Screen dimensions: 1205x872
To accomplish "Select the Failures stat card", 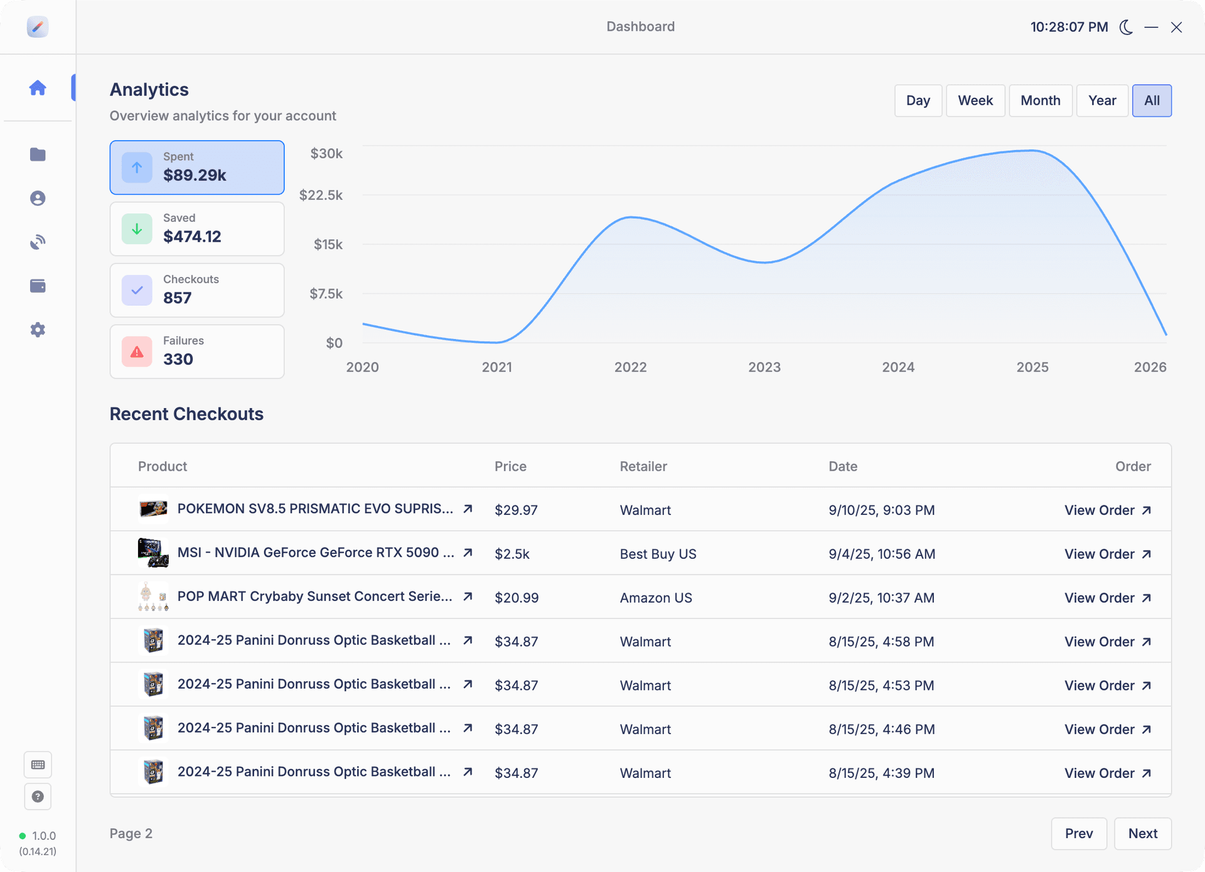I will tap(197, 352).
